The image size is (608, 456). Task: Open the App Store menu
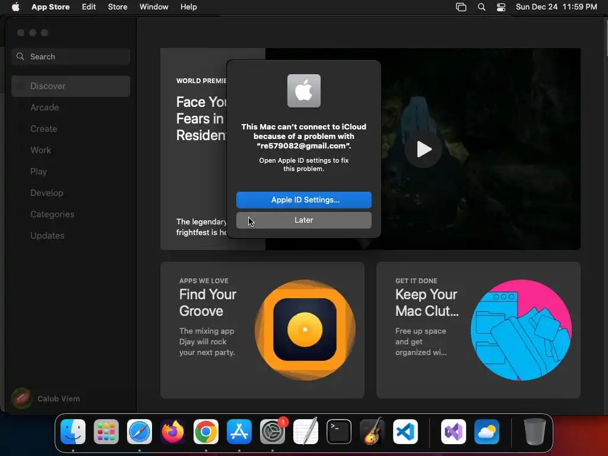(x=50, y=7)
